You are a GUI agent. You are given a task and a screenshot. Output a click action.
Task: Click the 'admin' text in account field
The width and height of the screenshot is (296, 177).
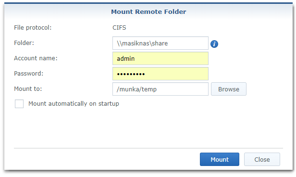point(126,59)
